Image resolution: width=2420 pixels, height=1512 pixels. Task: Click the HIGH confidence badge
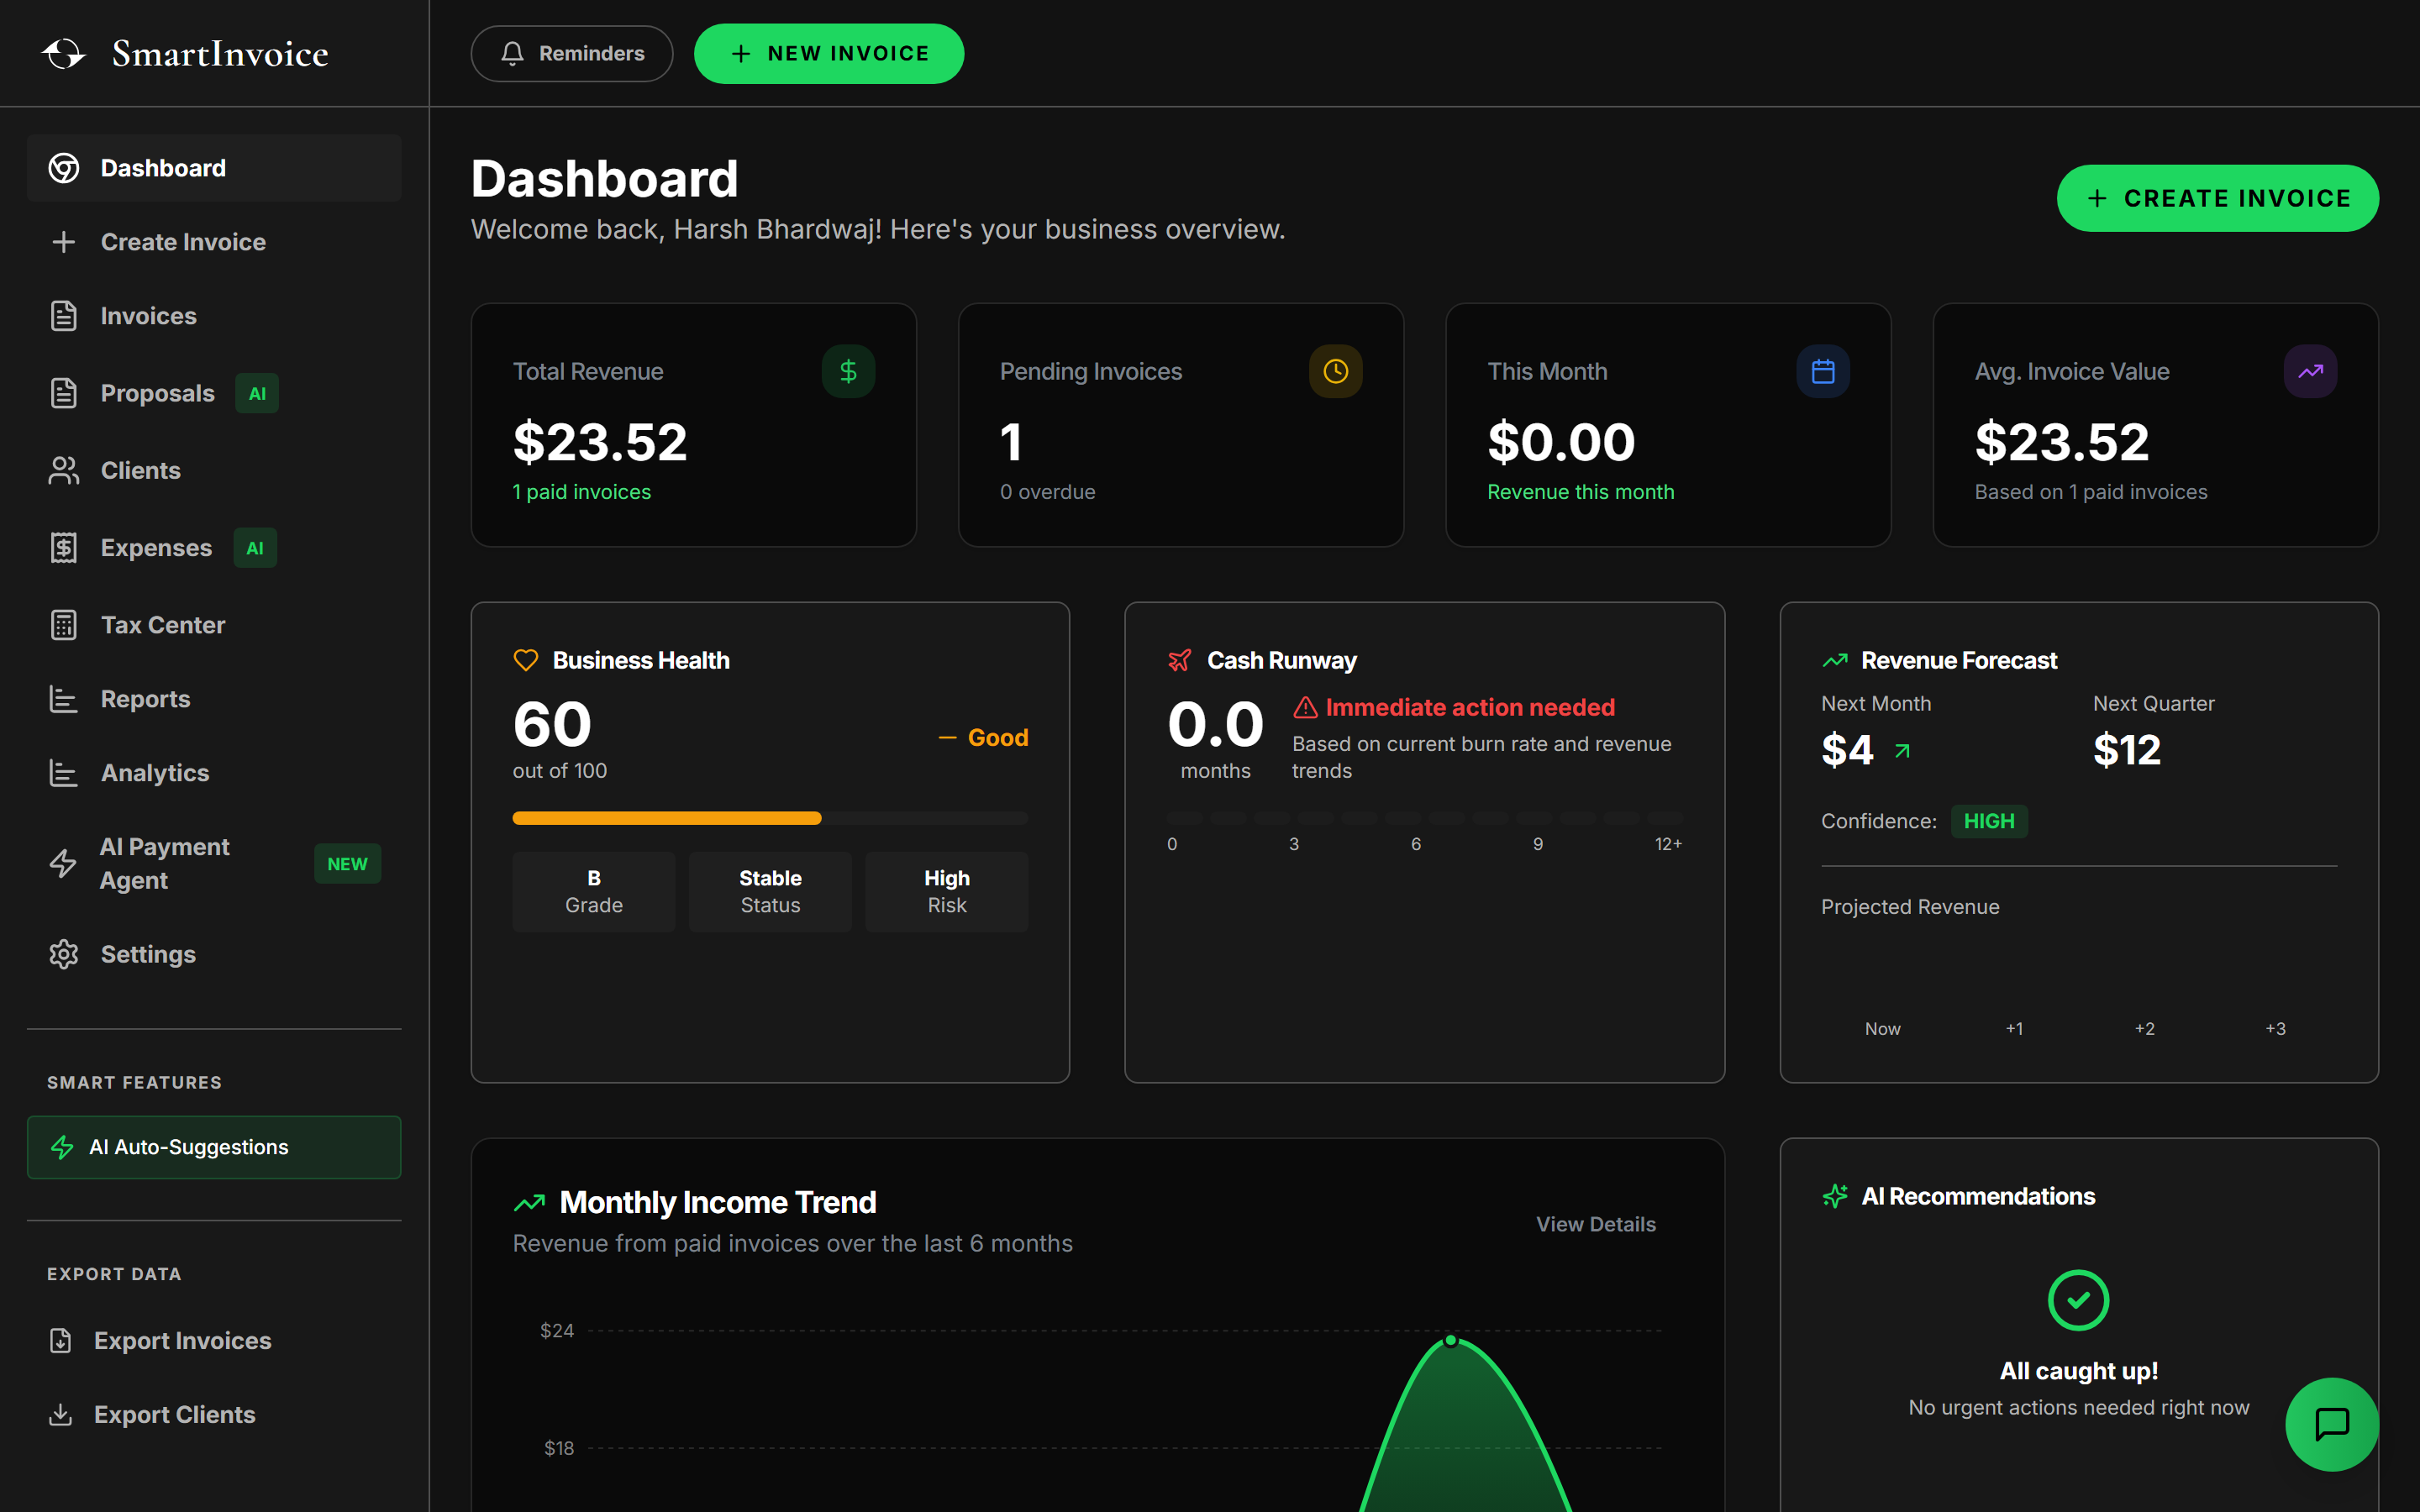(x=1989, y=821)
